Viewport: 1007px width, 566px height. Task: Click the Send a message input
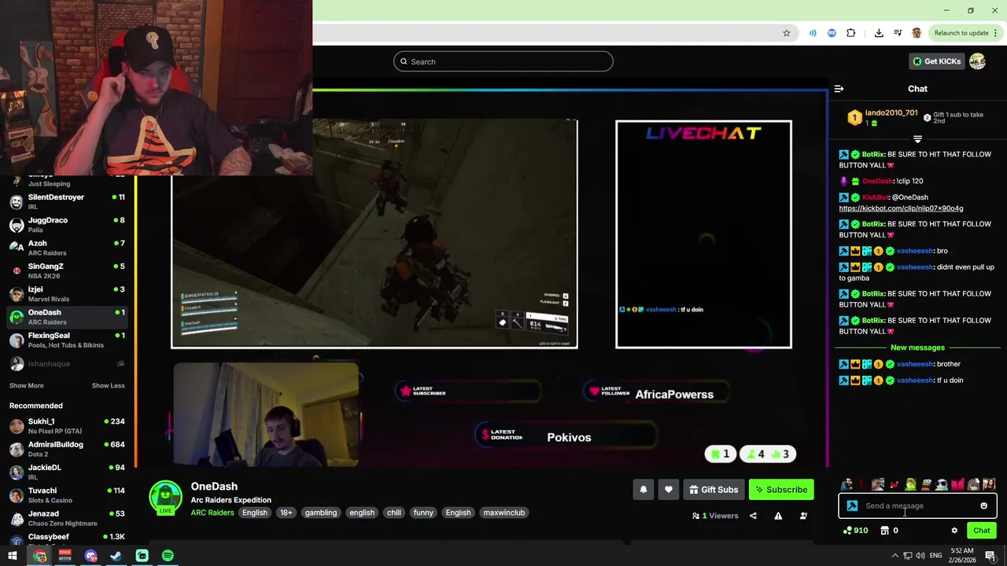(917, 506)
